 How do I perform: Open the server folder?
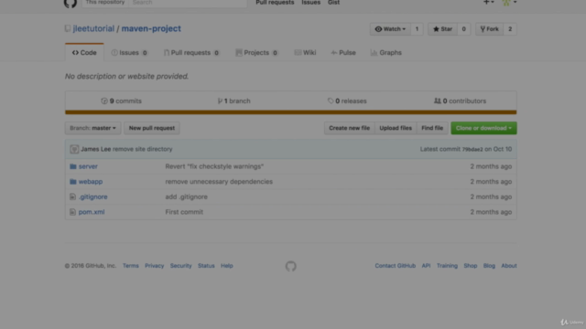88,166
